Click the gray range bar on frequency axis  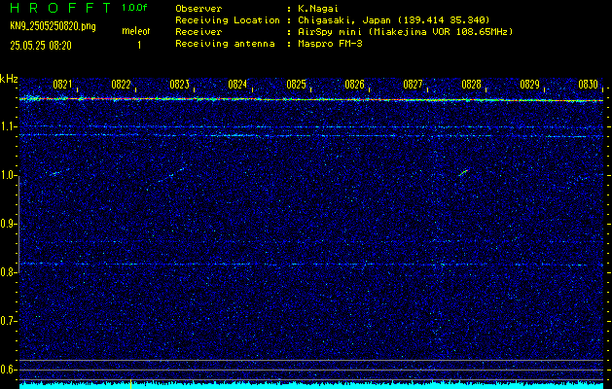[x=19, y=224]
